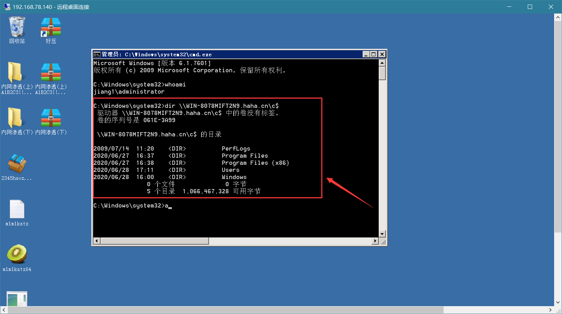
Task: Click the Remote Desktop vertical scrollbar up arrow
Action: tap(558, 17)
